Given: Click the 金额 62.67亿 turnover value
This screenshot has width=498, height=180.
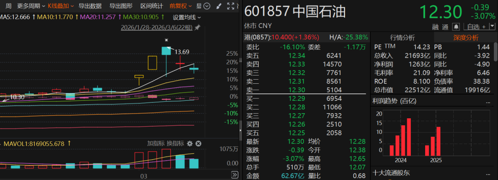Looking at the screenshot, I should (293, 176).
